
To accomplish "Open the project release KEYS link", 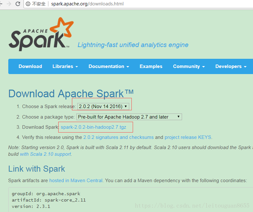I will tap(188, 137).
